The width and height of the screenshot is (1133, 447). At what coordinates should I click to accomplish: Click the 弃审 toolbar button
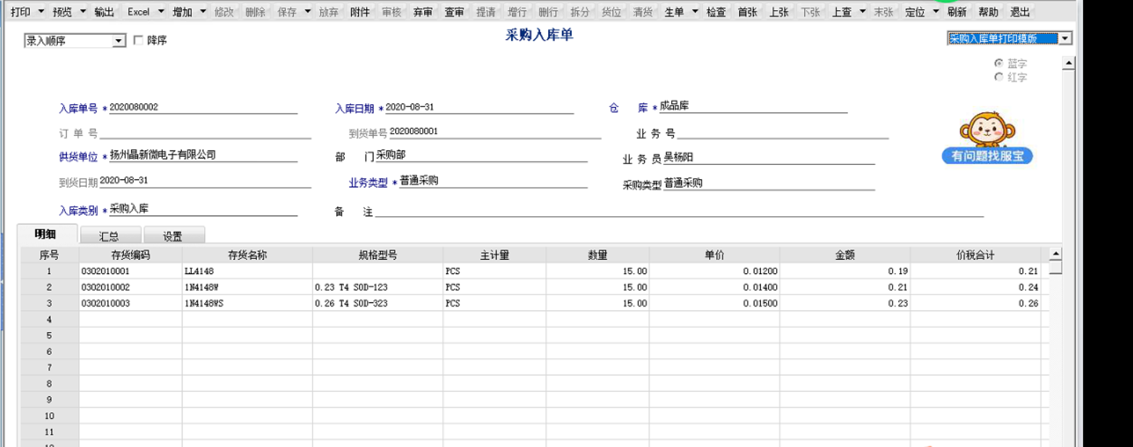(x=423, y=12)
